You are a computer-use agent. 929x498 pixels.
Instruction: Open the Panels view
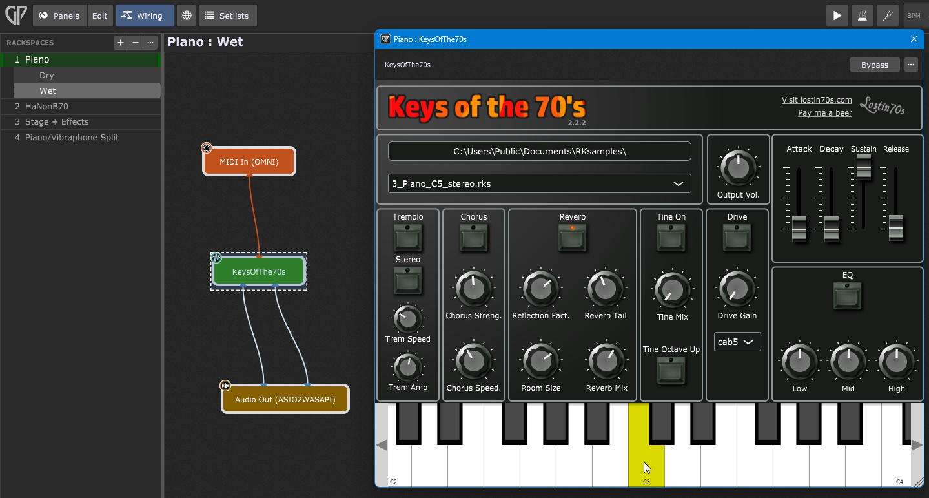tap(59, 16)
